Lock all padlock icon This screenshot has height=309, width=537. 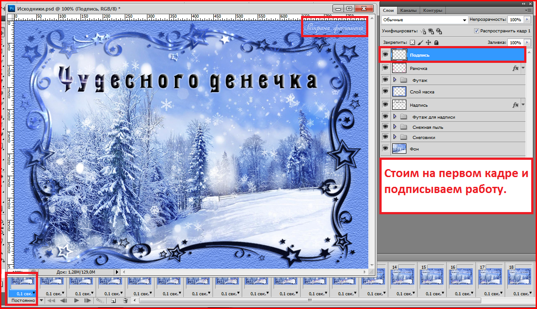tap(437, 42)
